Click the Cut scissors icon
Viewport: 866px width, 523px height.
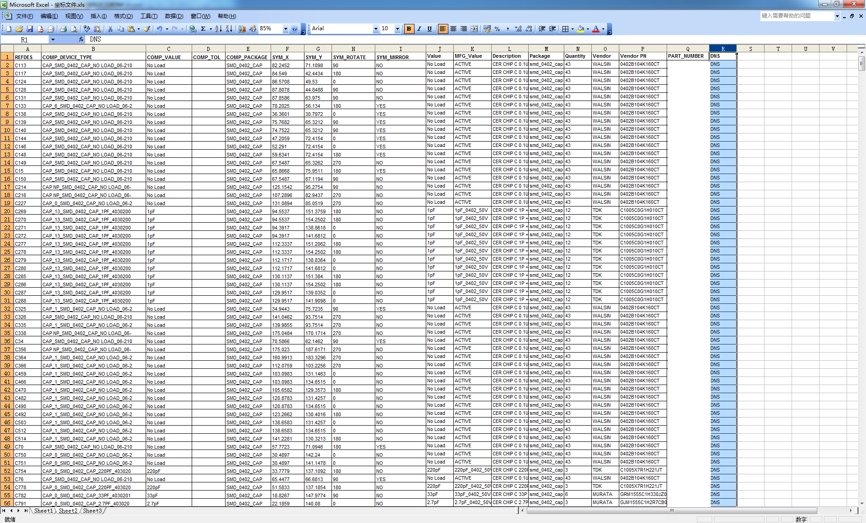click(x=110, y=29)
